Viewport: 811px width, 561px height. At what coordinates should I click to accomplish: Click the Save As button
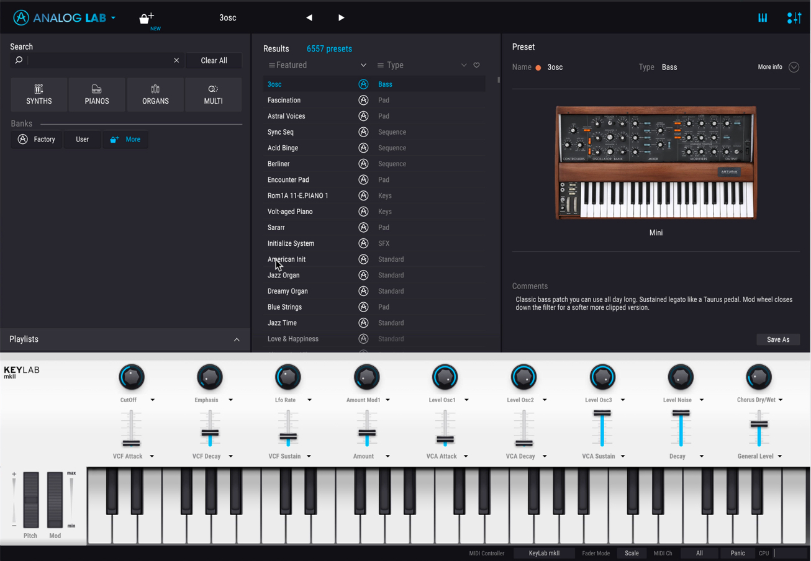(778, 339)
